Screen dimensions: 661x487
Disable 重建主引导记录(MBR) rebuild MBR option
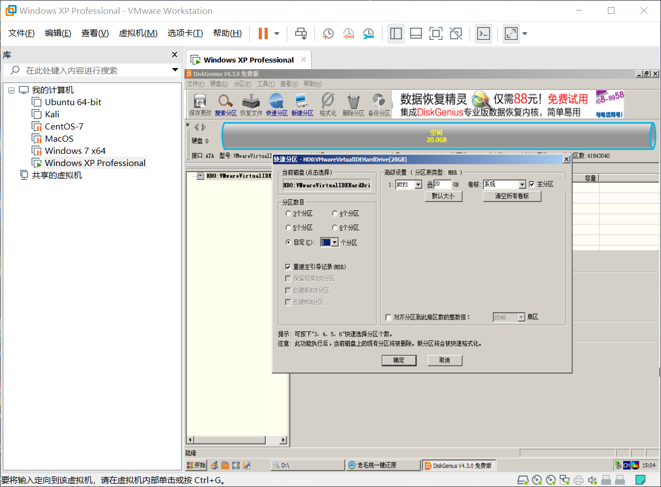click(x=288, y=267)
